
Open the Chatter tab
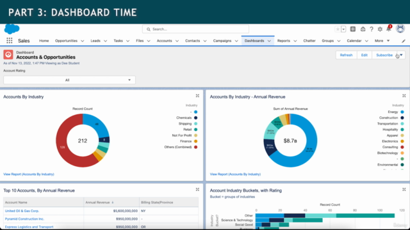(x=309, y=41)
